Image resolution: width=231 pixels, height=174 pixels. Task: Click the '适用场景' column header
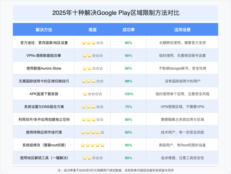(x=182, y=30)
